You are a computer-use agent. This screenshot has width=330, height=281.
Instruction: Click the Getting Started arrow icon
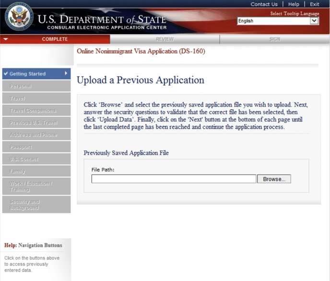click(66, 73)
